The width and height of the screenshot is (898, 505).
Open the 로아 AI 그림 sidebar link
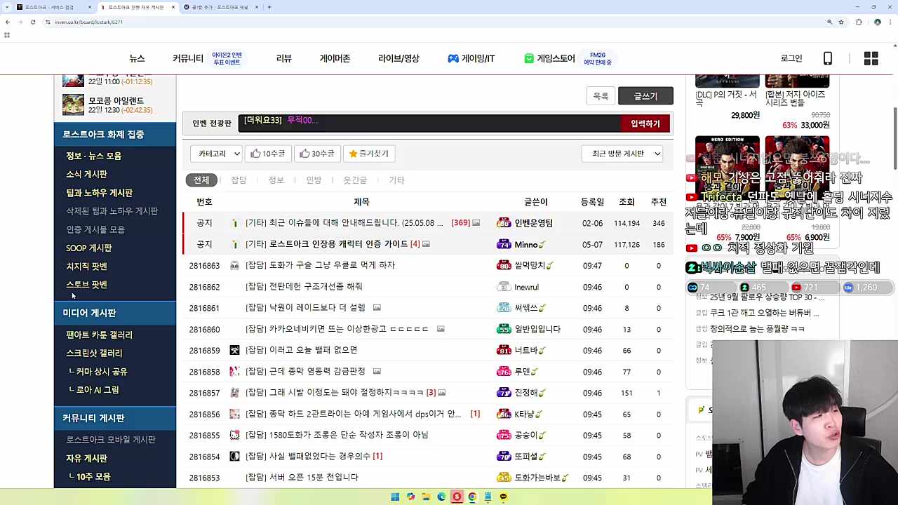(x=98, y=390)
